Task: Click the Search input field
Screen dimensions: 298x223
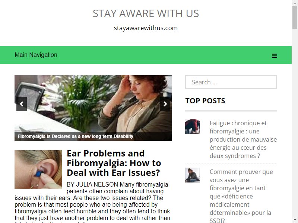Action: point(231,82)
